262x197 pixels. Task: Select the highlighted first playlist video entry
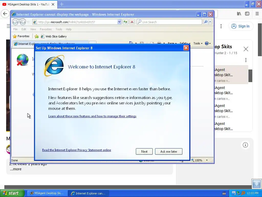231,75
